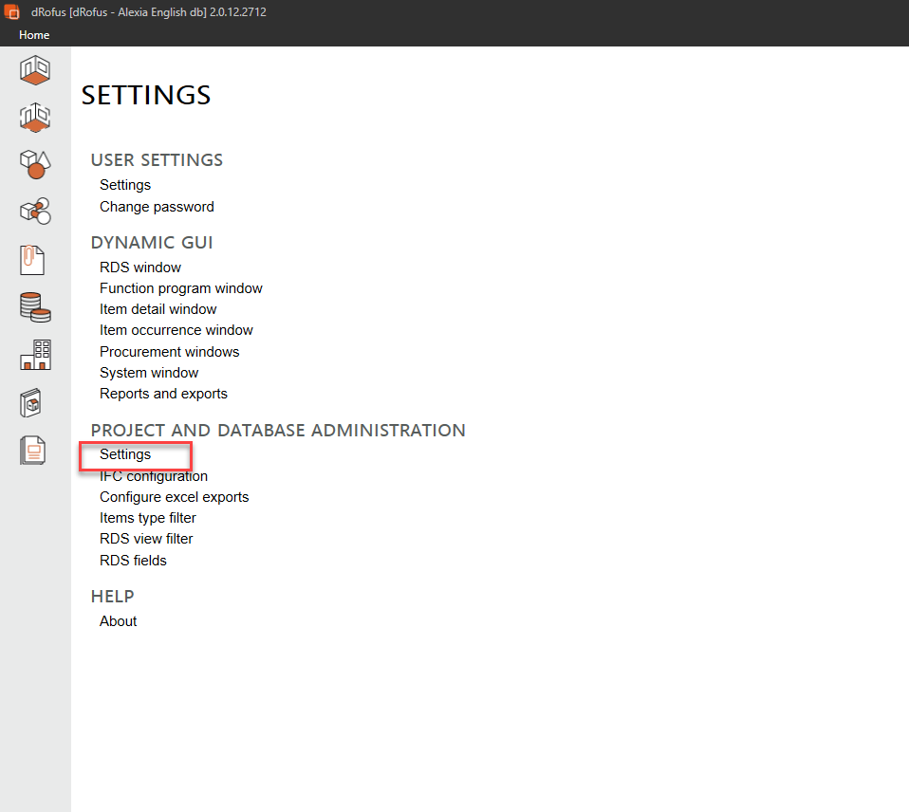The height and width of the screenshot is (812, 909).
Task: Open IFC configuration
Action: (x=154, y=476)
